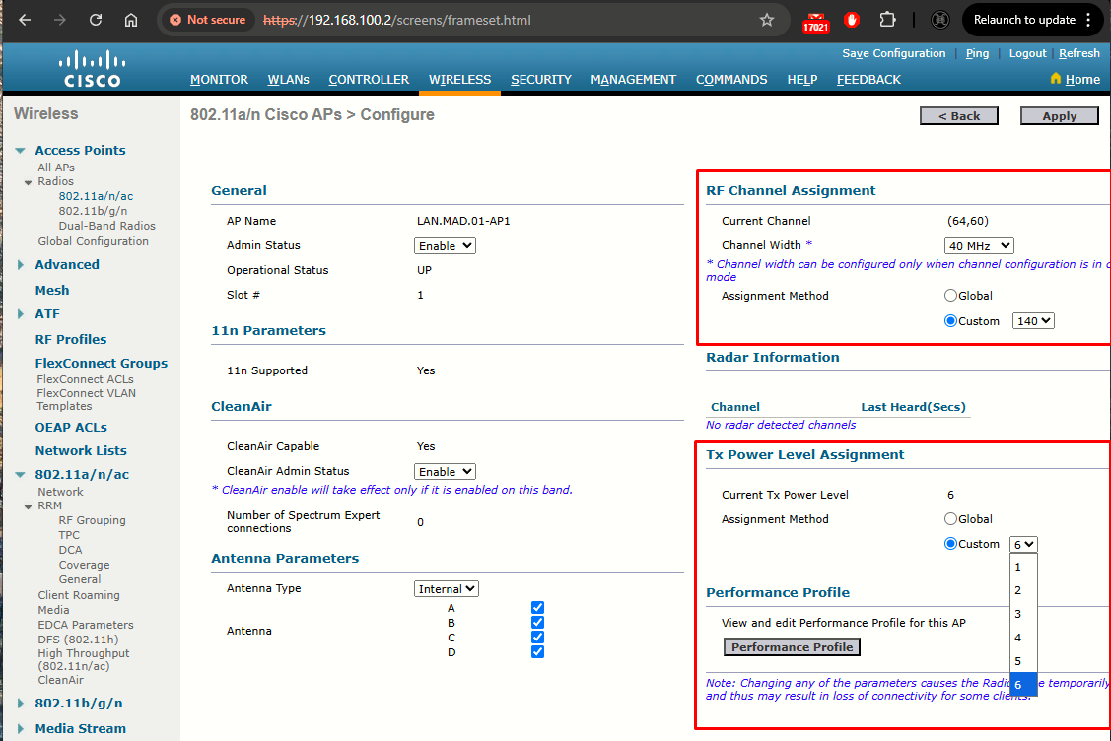
Task: Open DCA under RRM
Action: pyautogui.click(x=70, y=550)
